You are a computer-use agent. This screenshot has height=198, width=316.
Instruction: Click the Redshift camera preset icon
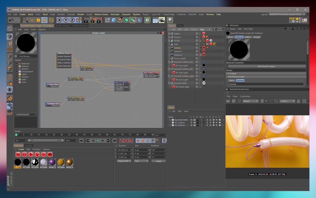coord(50,154)
